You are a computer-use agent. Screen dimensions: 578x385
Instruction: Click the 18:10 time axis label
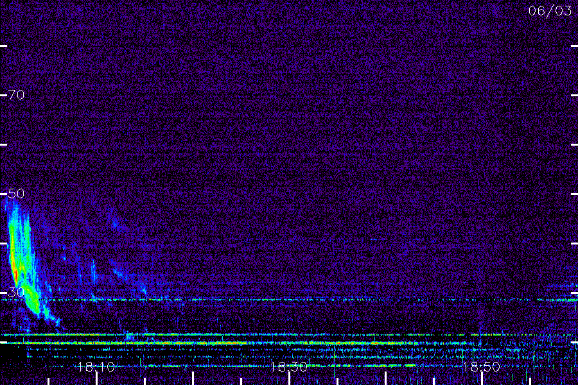coord(96,366)
